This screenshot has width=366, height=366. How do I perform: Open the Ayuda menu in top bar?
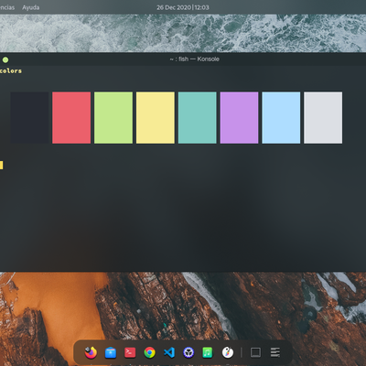[30, 7]
